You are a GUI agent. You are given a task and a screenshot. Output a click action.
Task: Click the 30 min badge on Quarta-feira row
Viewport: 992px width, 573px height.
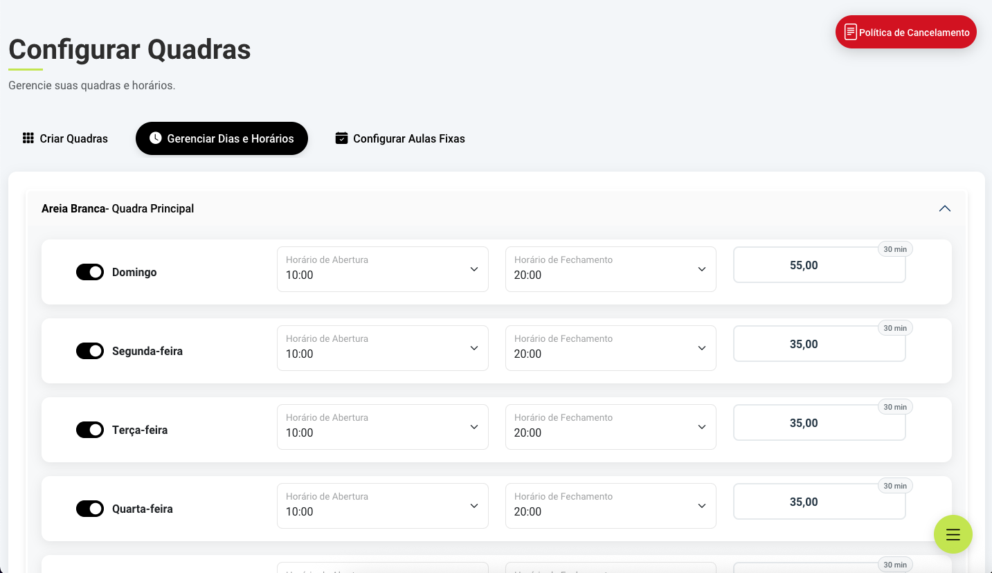pos(895,486)
